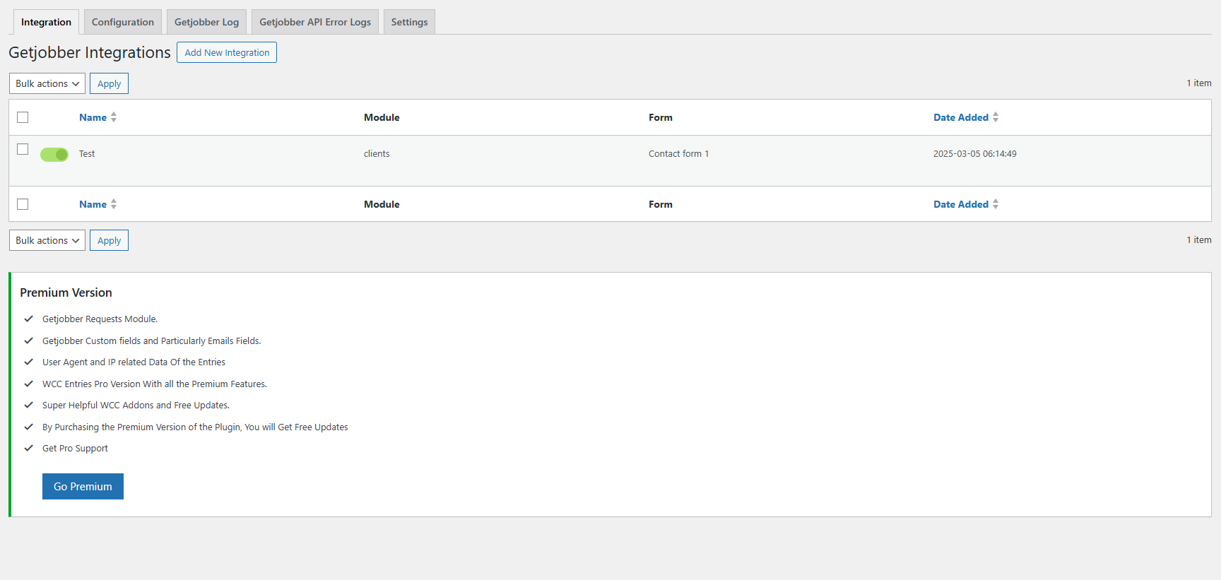Click Add New Integration button
The height and width of the screenshot is (580, 1221).
pos(227,52)
